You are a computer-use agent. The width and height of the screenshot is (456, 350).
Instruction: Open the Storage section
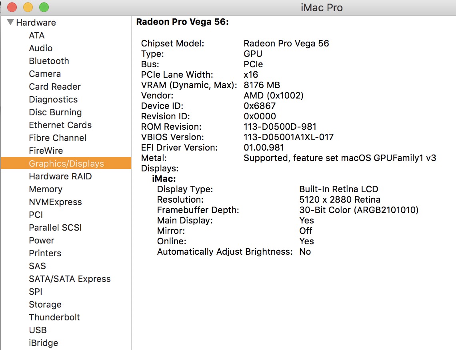click(45, 304)
